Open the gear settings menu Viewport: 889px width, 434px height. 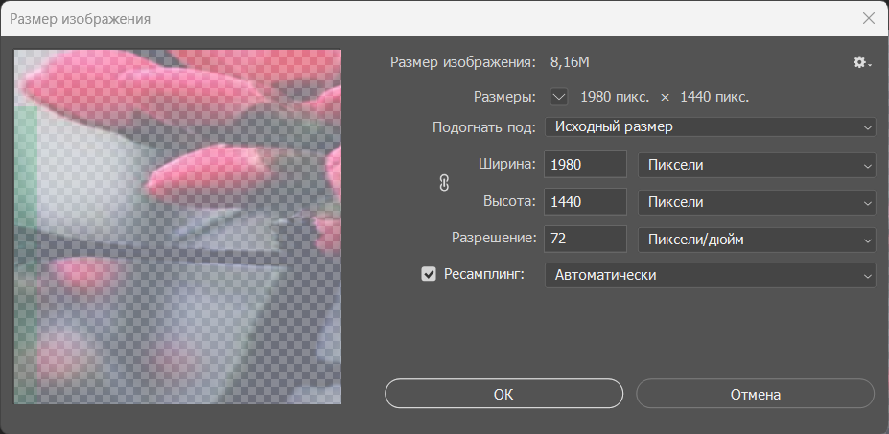[862, 63]
